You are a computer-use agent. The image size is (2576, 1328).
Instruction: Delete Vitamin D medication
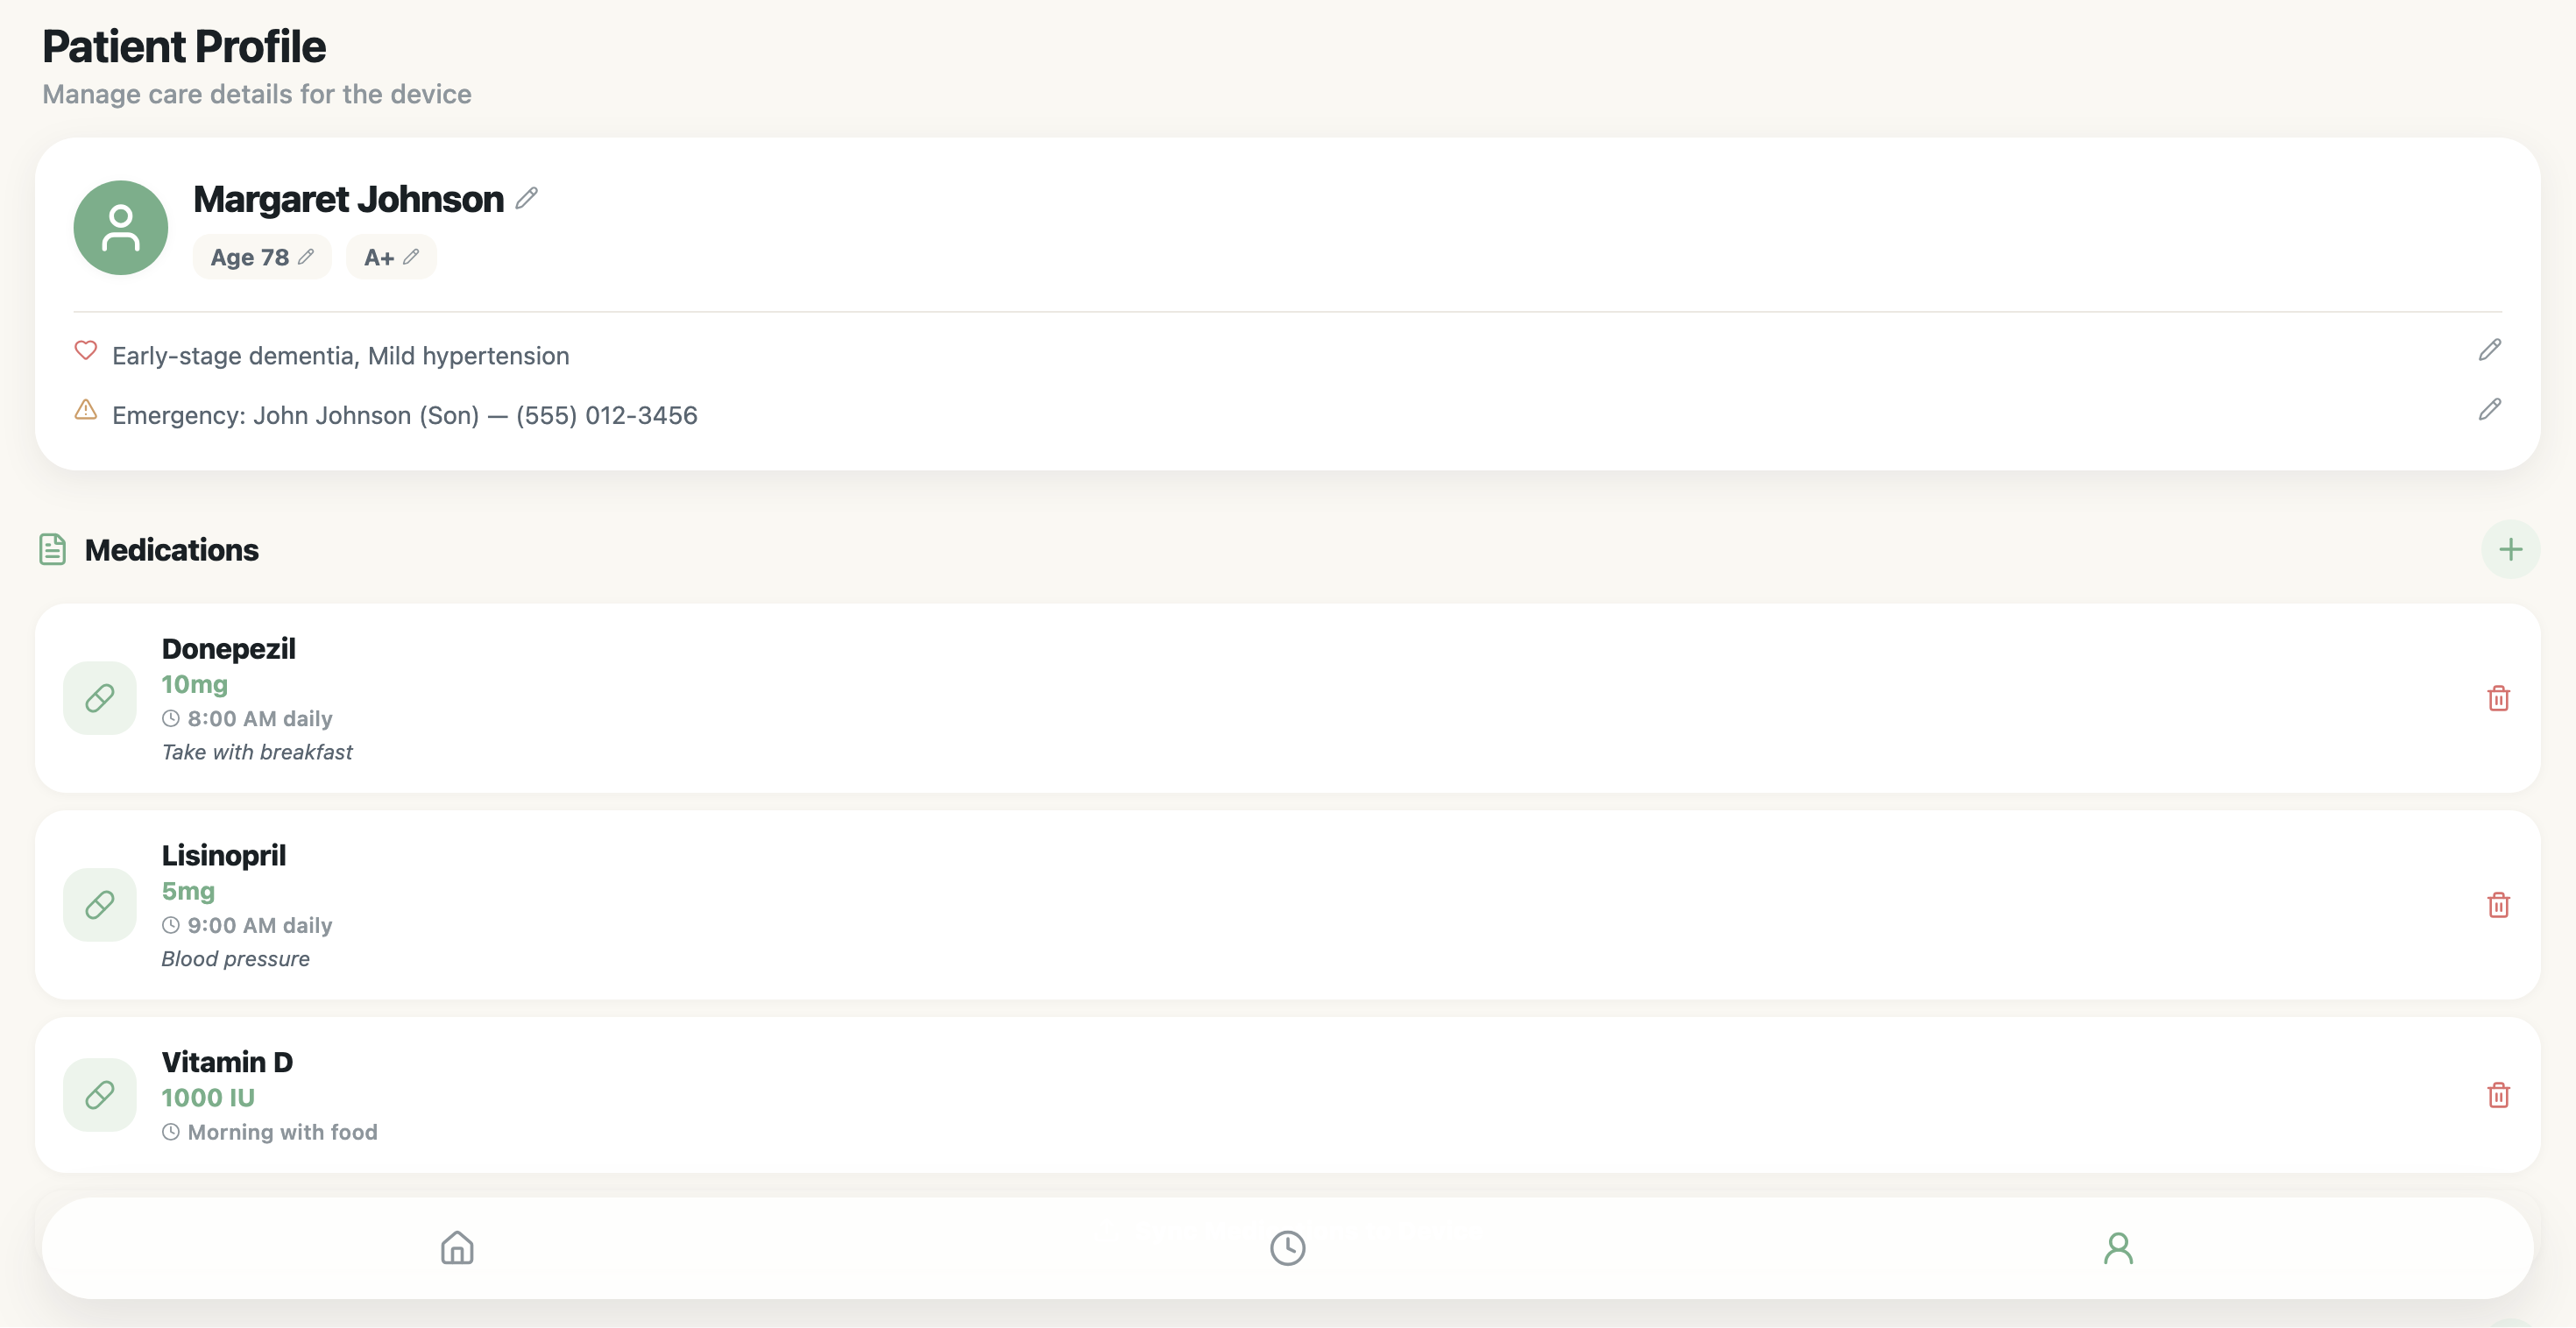tap(2498, 1095)
